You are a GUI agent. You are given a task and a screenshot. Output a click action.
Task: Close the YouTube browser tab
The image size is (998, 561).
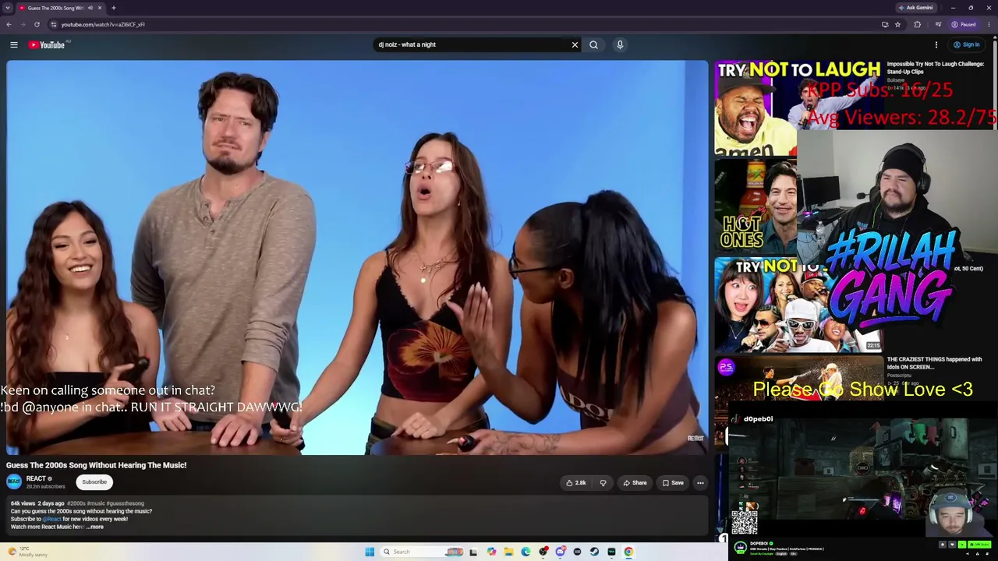(x=99, y=8)
